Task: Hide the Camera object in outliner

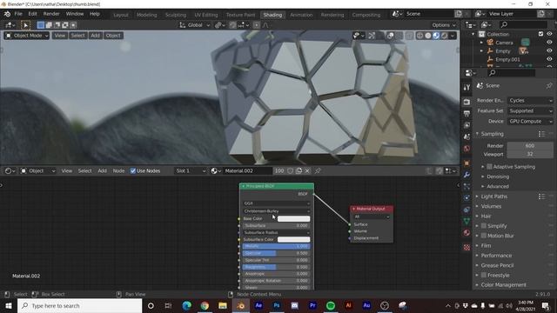Action: point(549,43)
